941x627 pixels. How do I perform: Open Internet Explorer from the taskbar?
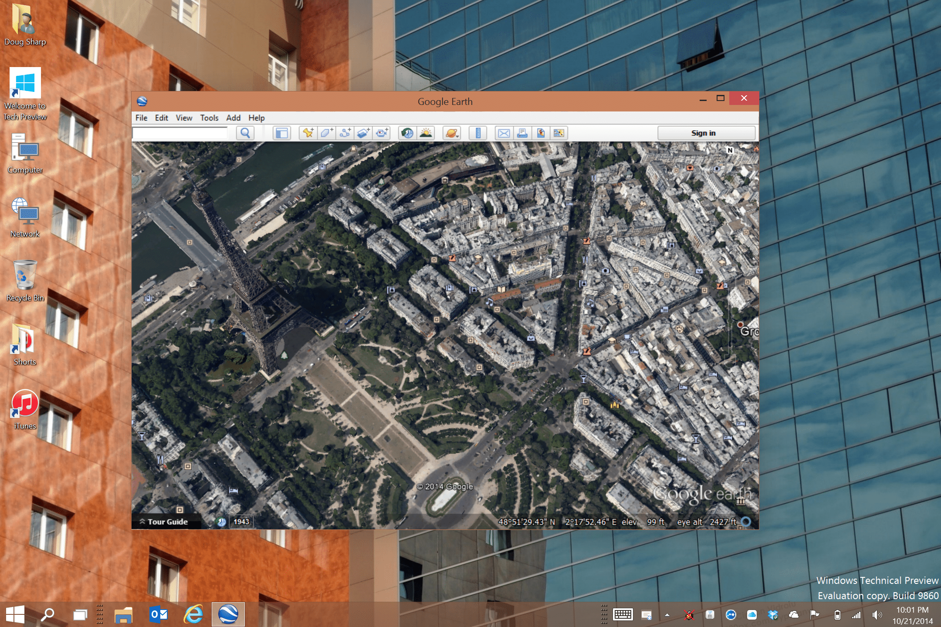click(193, 614)
